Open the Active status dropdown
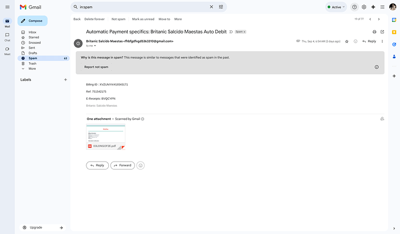 coord(336,7)
